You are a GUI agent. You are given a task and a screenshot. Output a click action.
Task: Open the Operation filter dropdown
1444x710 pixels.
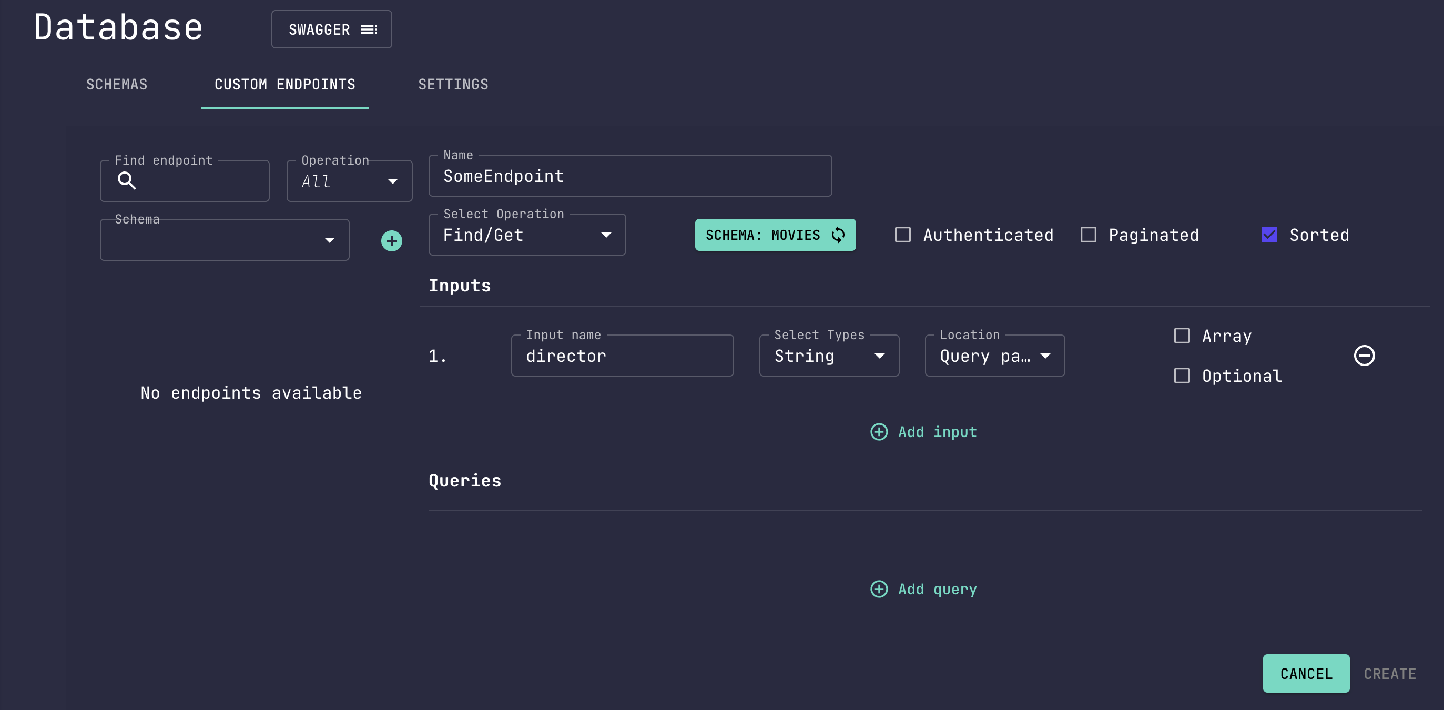point(349,180)
